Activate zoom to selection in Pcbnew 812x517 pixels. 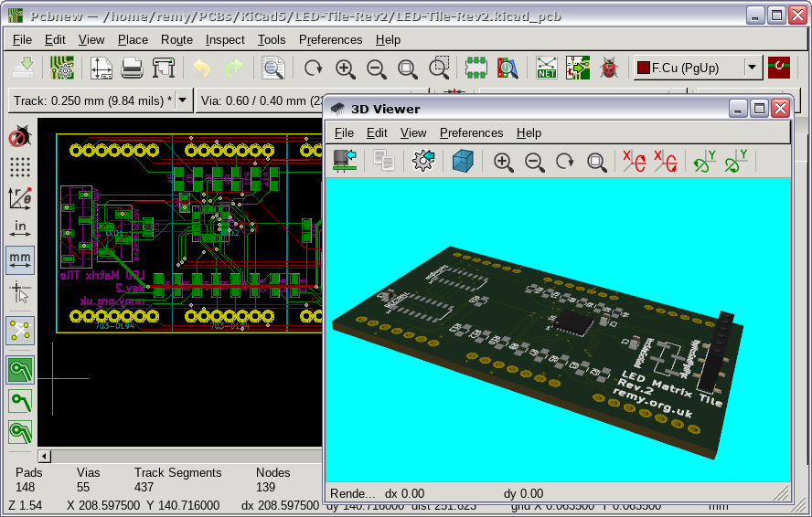point(439,68)
